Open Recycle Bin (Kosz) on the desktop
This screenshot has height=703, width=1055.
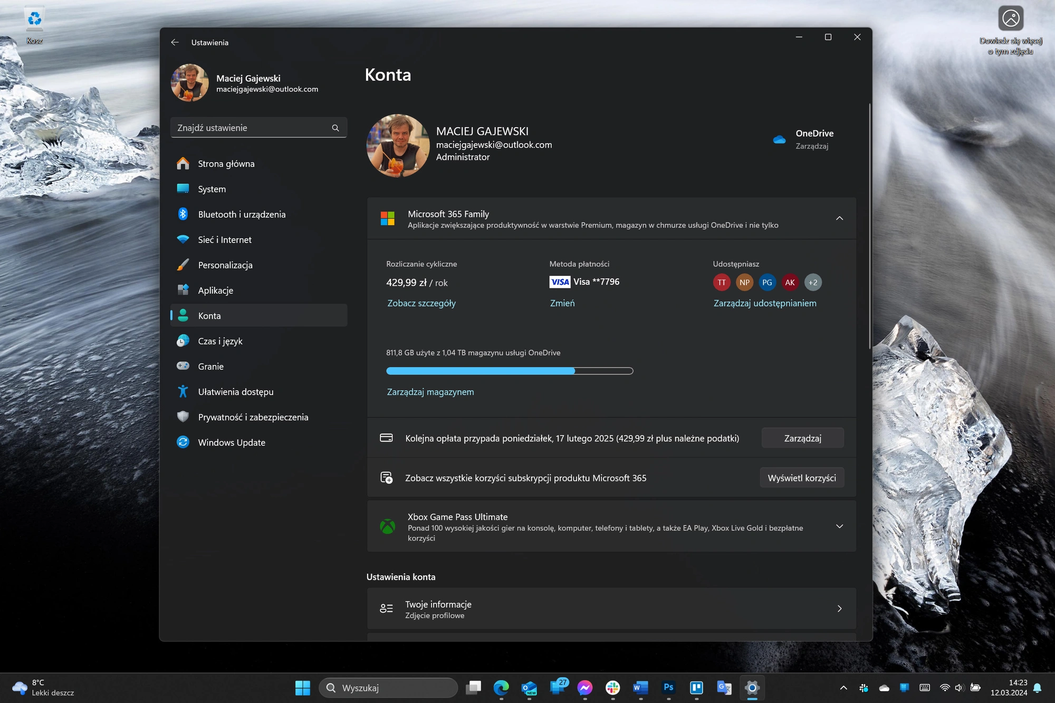[34, 25]
